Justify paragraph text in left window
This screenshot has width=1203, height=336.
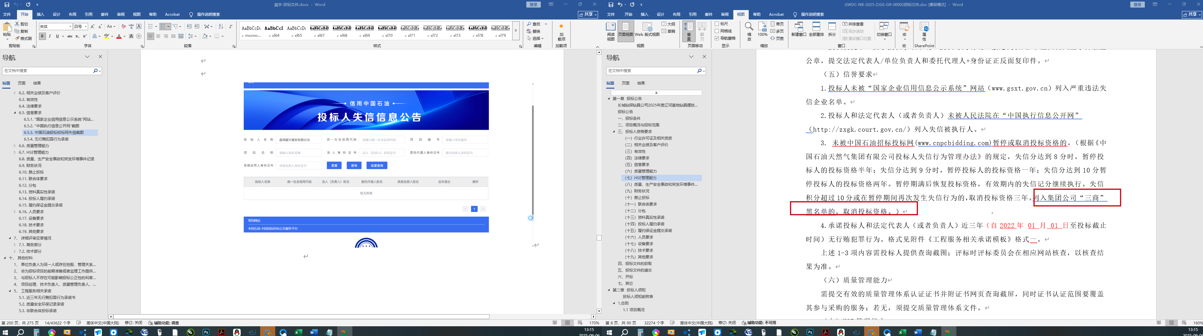pos(173,36)
